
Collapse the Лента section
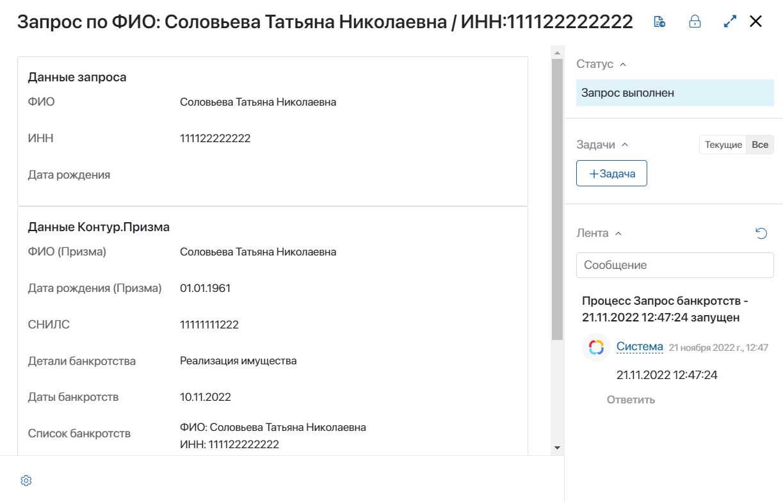(x=618, y=233)
